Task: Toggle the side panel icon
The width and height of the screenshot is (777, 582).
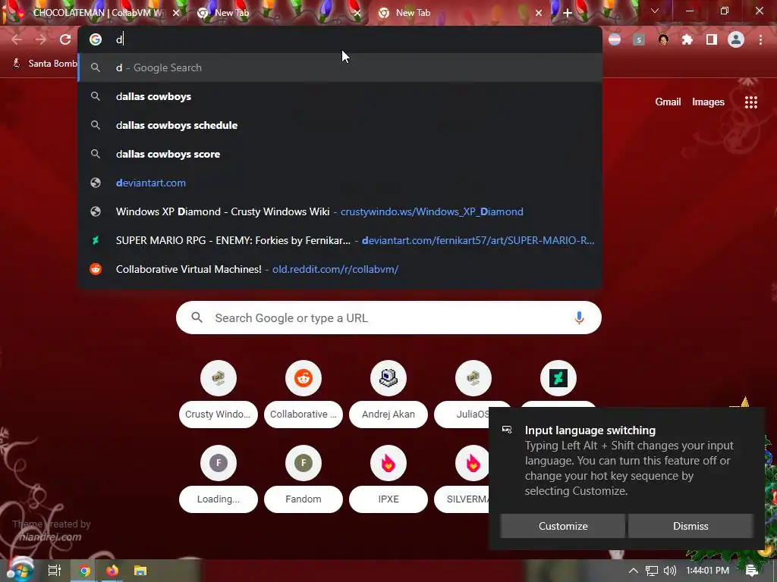Action: [712, 39]
